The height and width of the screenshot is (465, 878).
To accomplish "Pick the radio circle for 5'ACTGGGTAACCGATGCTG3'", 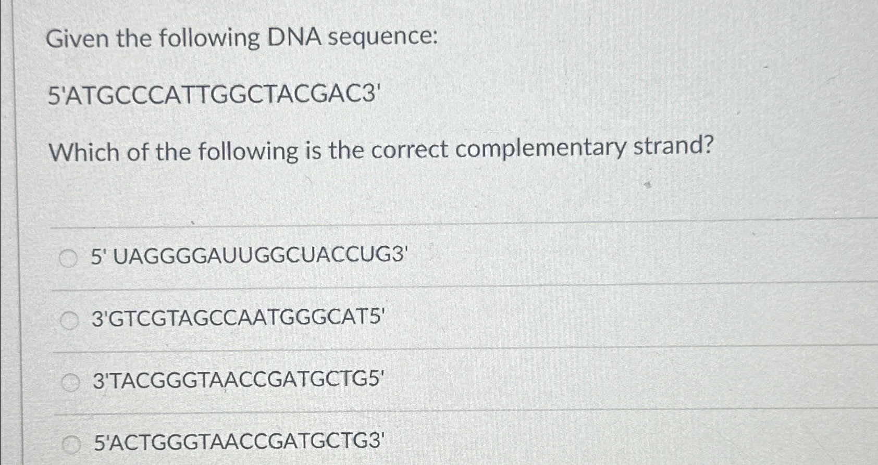I will pyautogui.click(x=71, y=444).
